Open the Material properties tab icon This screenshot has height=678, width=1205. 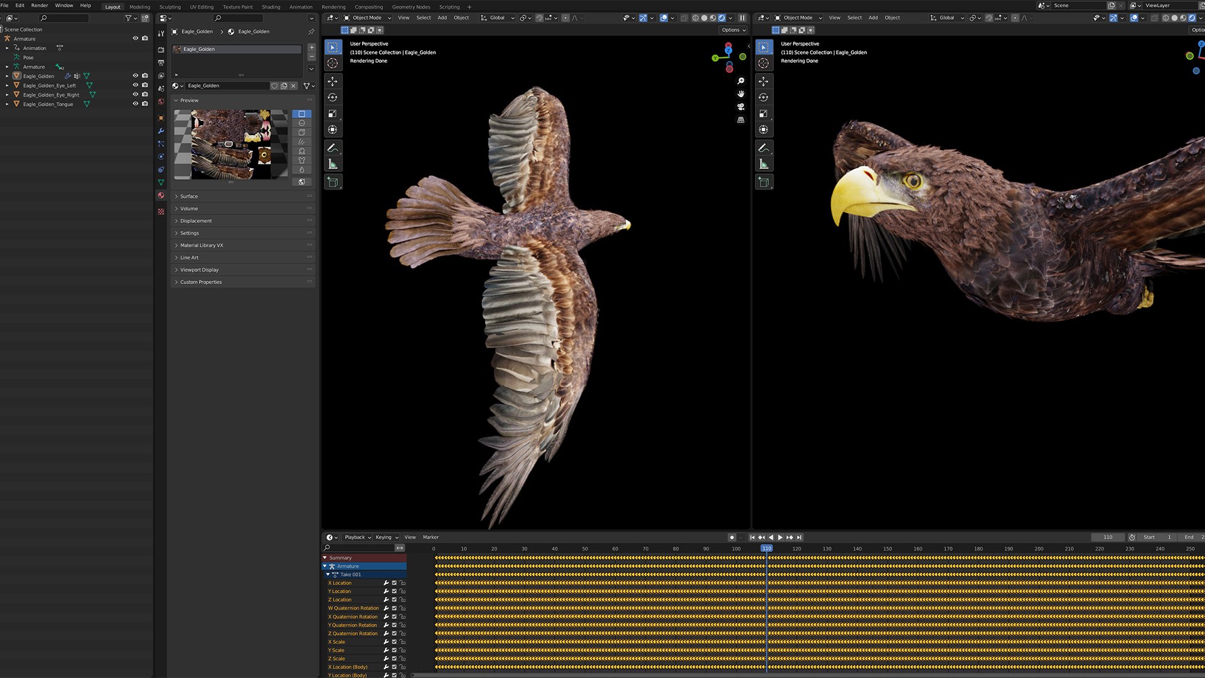161,196
